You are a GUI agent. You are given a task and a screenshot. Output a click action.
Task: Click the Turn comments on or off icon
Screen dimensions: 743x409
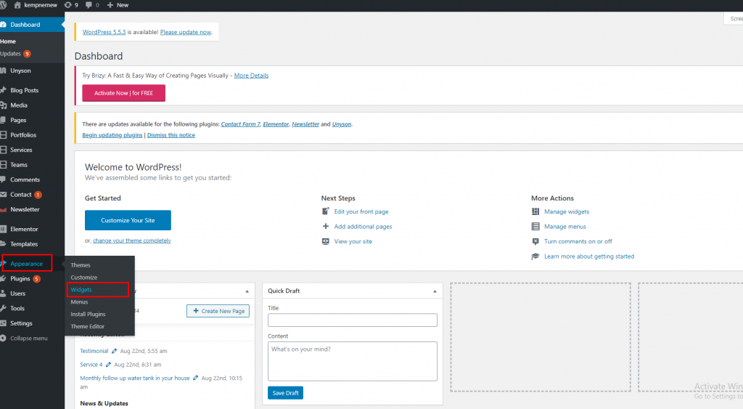pos(535,241)
